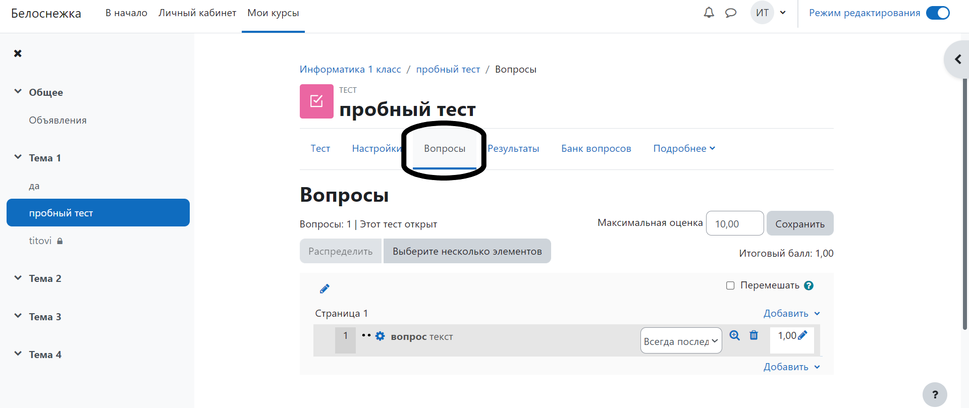Close the course index sidebar
969x408 pixels.
18,53
